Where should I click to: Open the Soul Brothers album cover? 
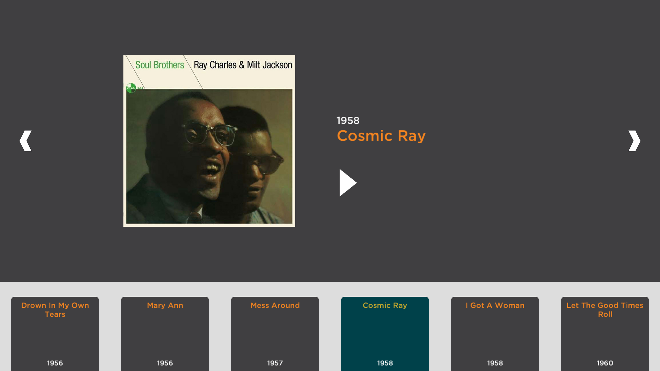[x=209, y=141]
